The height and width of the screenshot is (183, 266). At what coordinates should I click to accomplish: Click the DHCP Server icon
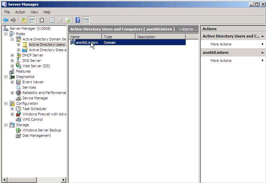[18, 55]
